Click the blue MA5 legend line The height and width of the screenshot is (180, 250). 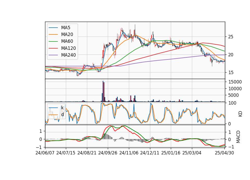pyautogui.click(x=53, y=28)
